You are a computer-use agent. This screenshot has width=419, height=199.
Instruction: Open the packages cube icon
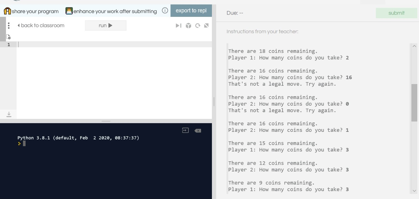tap(188, 26)
